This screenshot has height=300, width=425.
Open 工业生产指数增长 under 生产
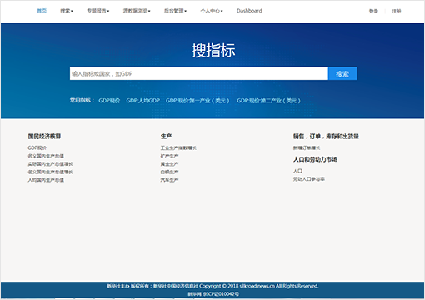click(178, 147)
